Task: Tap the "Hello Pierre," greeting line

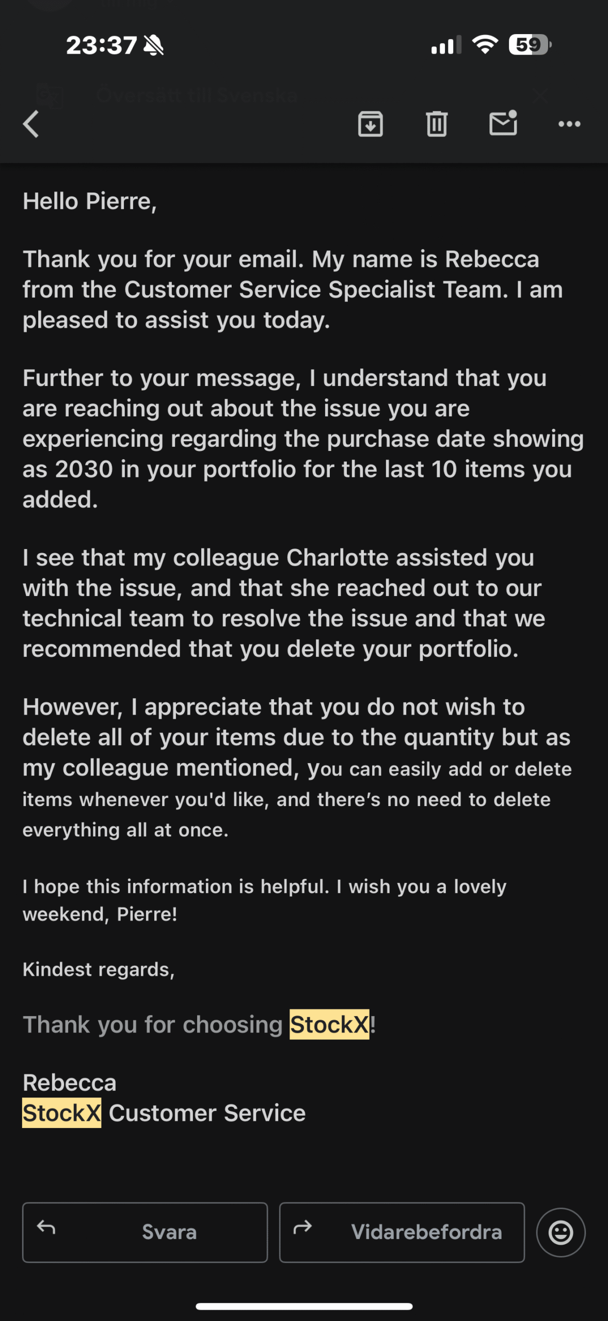Action: click(x=90, y=201)
